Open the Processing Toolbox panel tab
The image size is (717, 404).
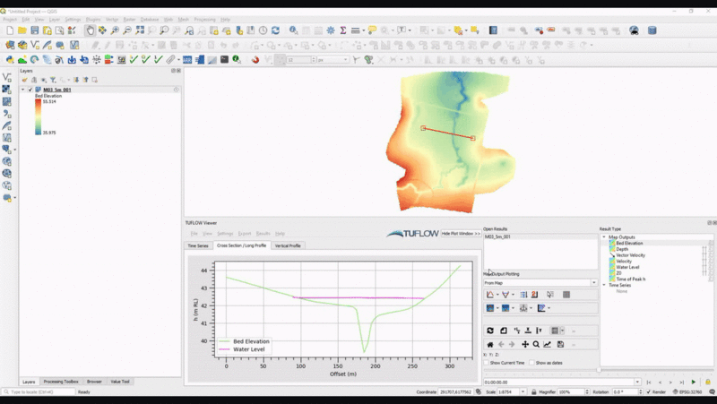click(61, 382)
